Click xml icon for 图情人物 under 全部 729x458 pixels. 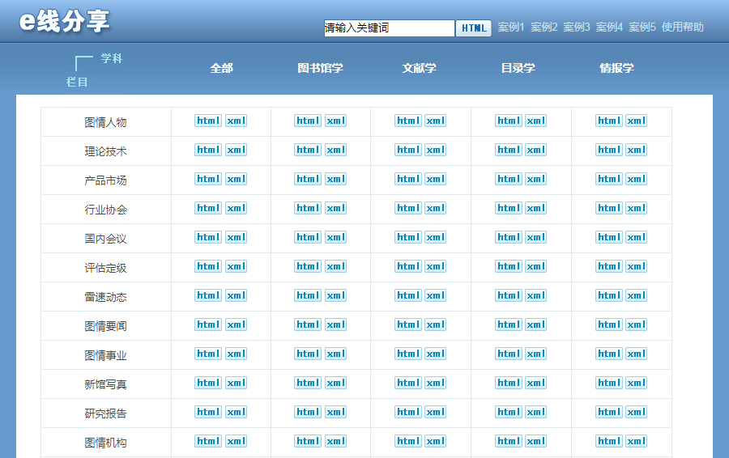(237, 121)
